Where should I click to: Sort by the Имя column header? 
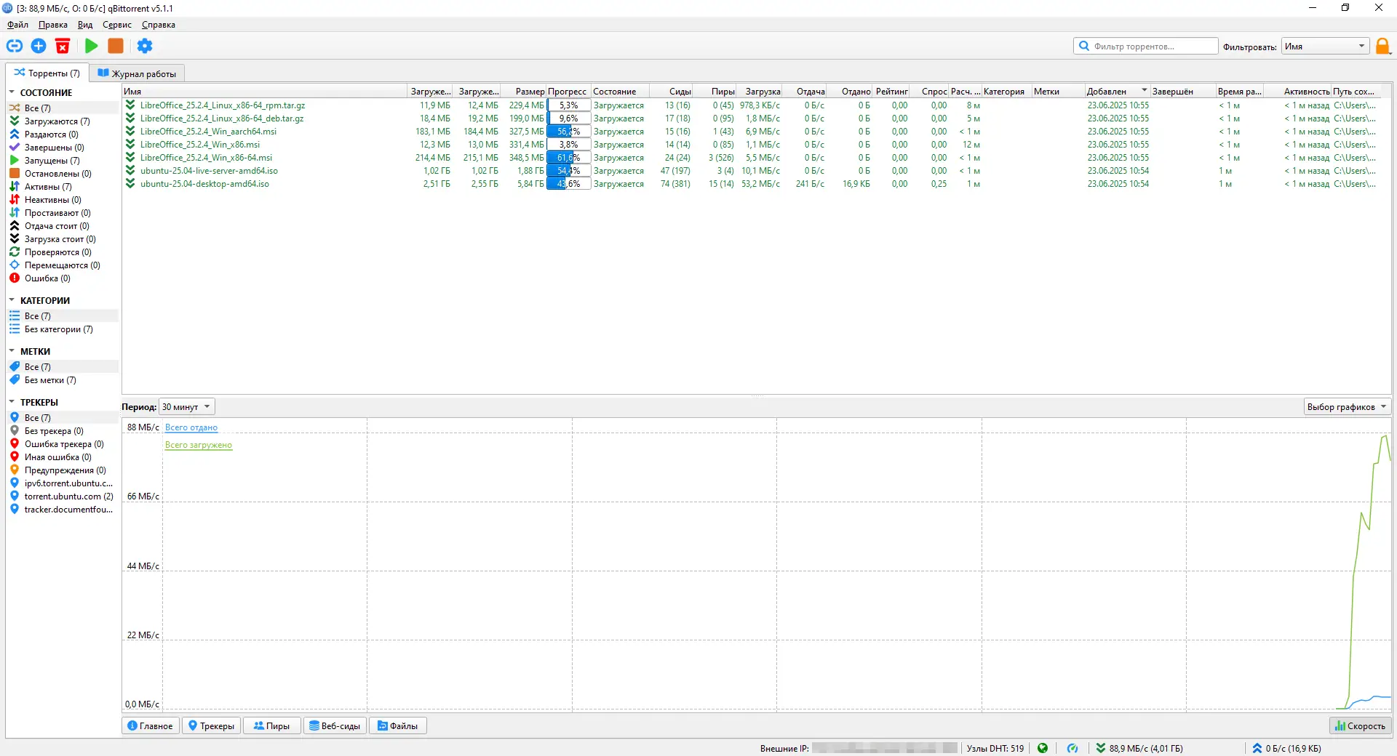(x=264, y=92)
